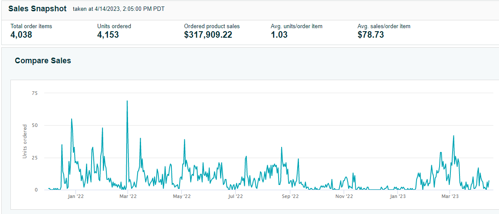Viewport: 499px width, 214px height.
Task: Click the 'Units ordered' metric label in the snapshot row
Action: coord(114,26)
